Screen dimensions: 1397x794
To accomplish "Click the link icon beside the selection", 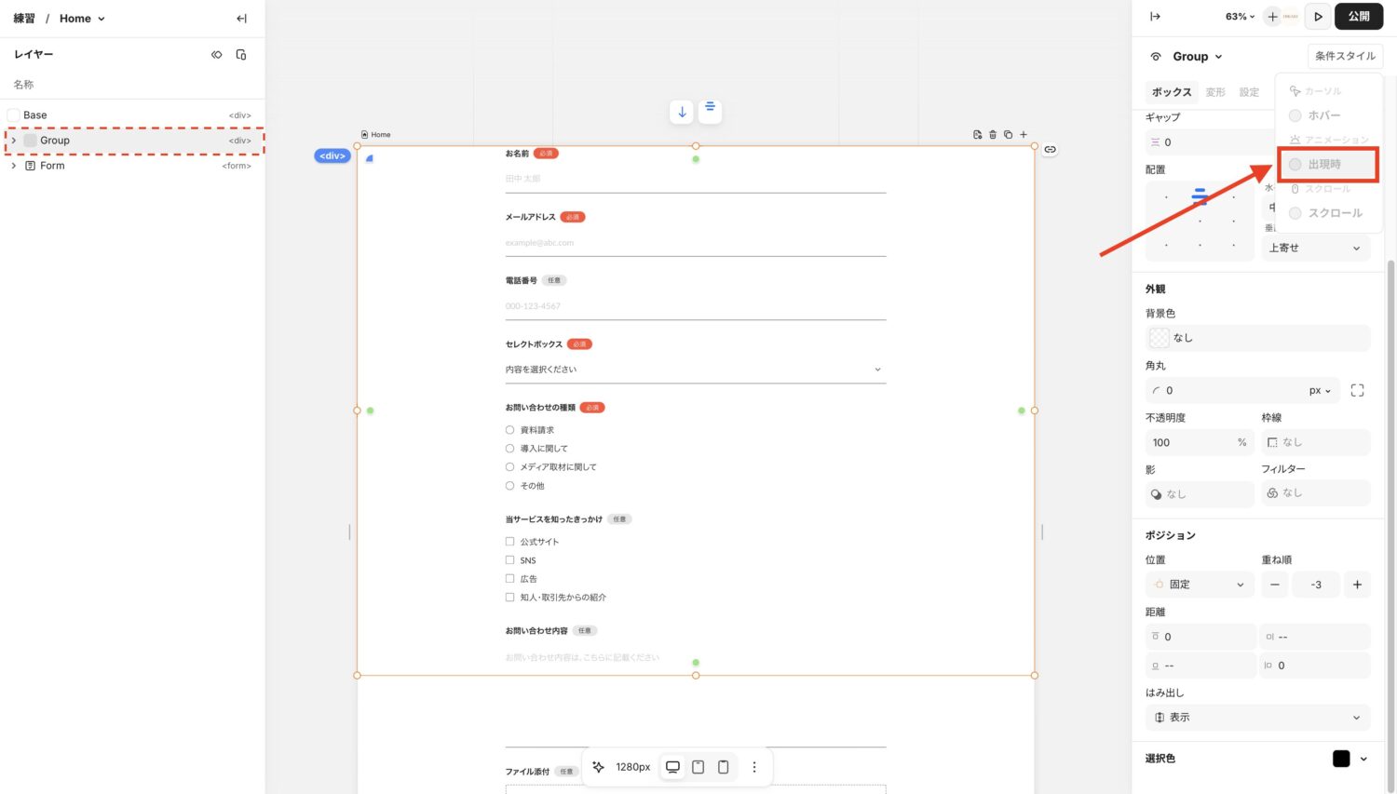I will (x=1050, y=150).
